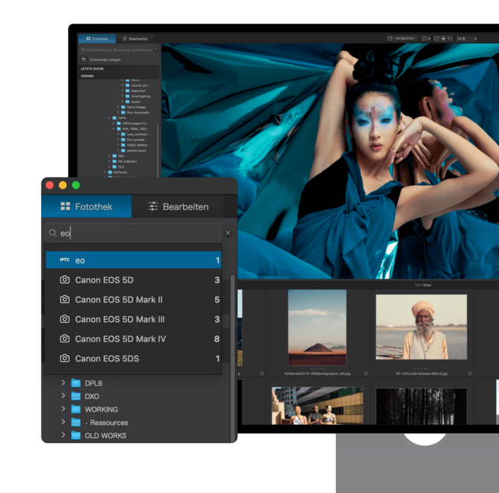
Task: Select the old man with turban thumbnail
Action: click(x=421, y=327)
